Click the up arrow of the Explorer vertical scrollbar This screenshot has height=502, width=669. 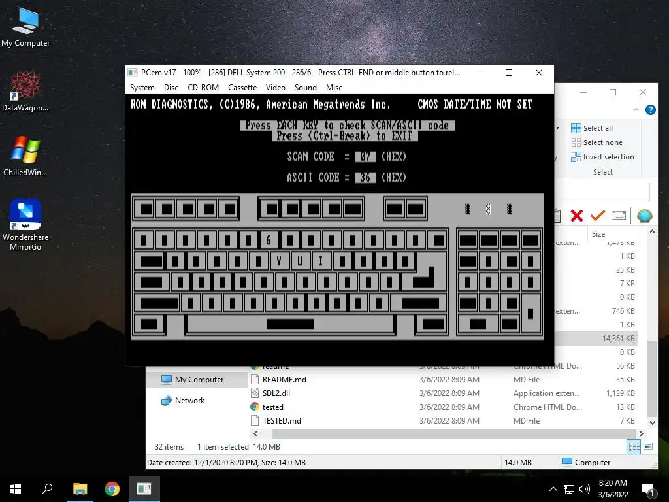(652, 232)
